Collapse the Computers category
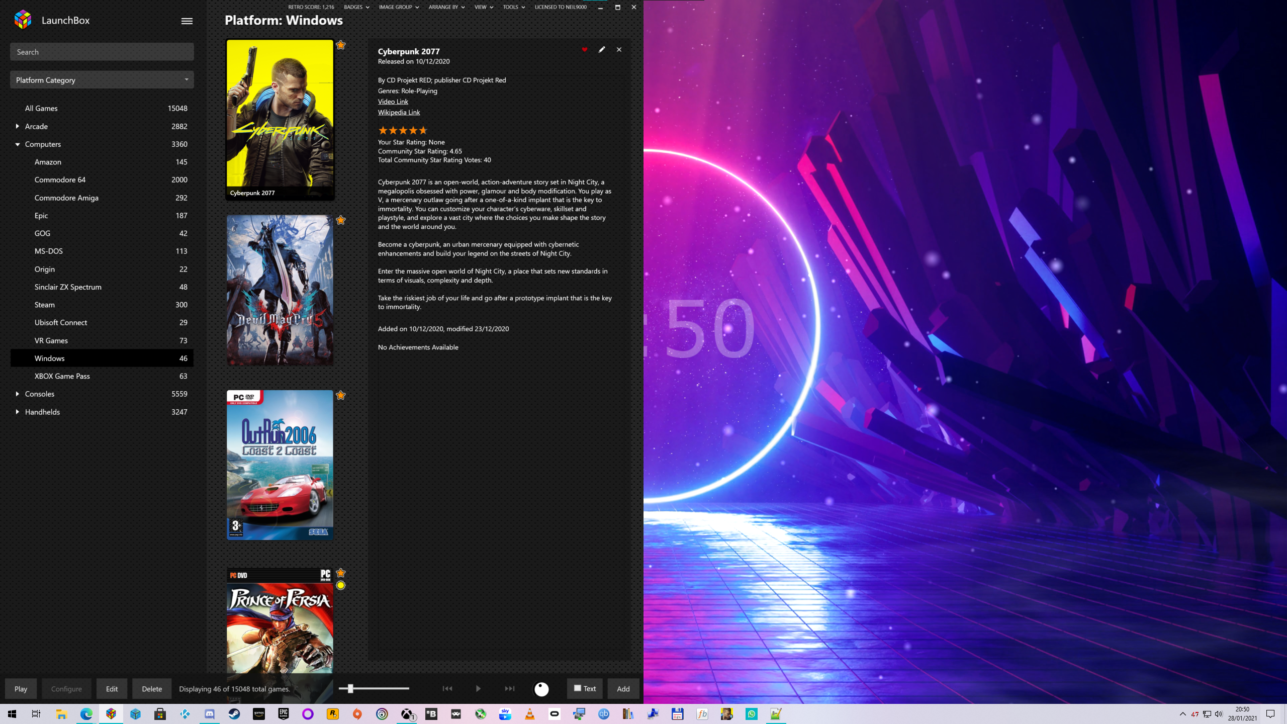The width and height of the screenshot is (1287, 724). click(18, 144)
